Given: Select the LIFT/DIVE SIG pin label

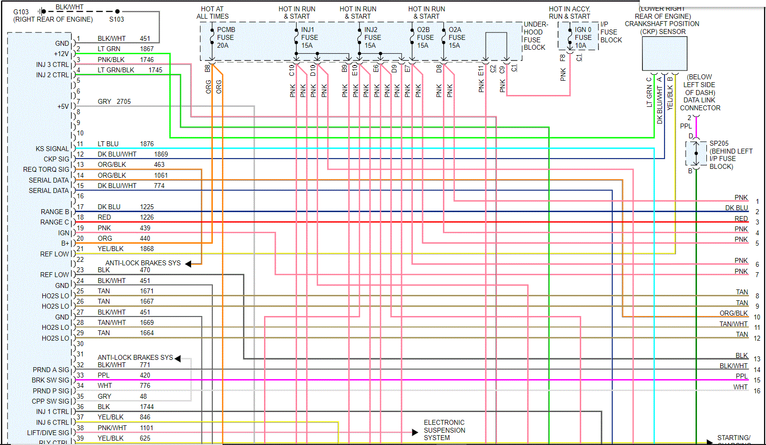Looking at the screenshot, I should 48,433.
